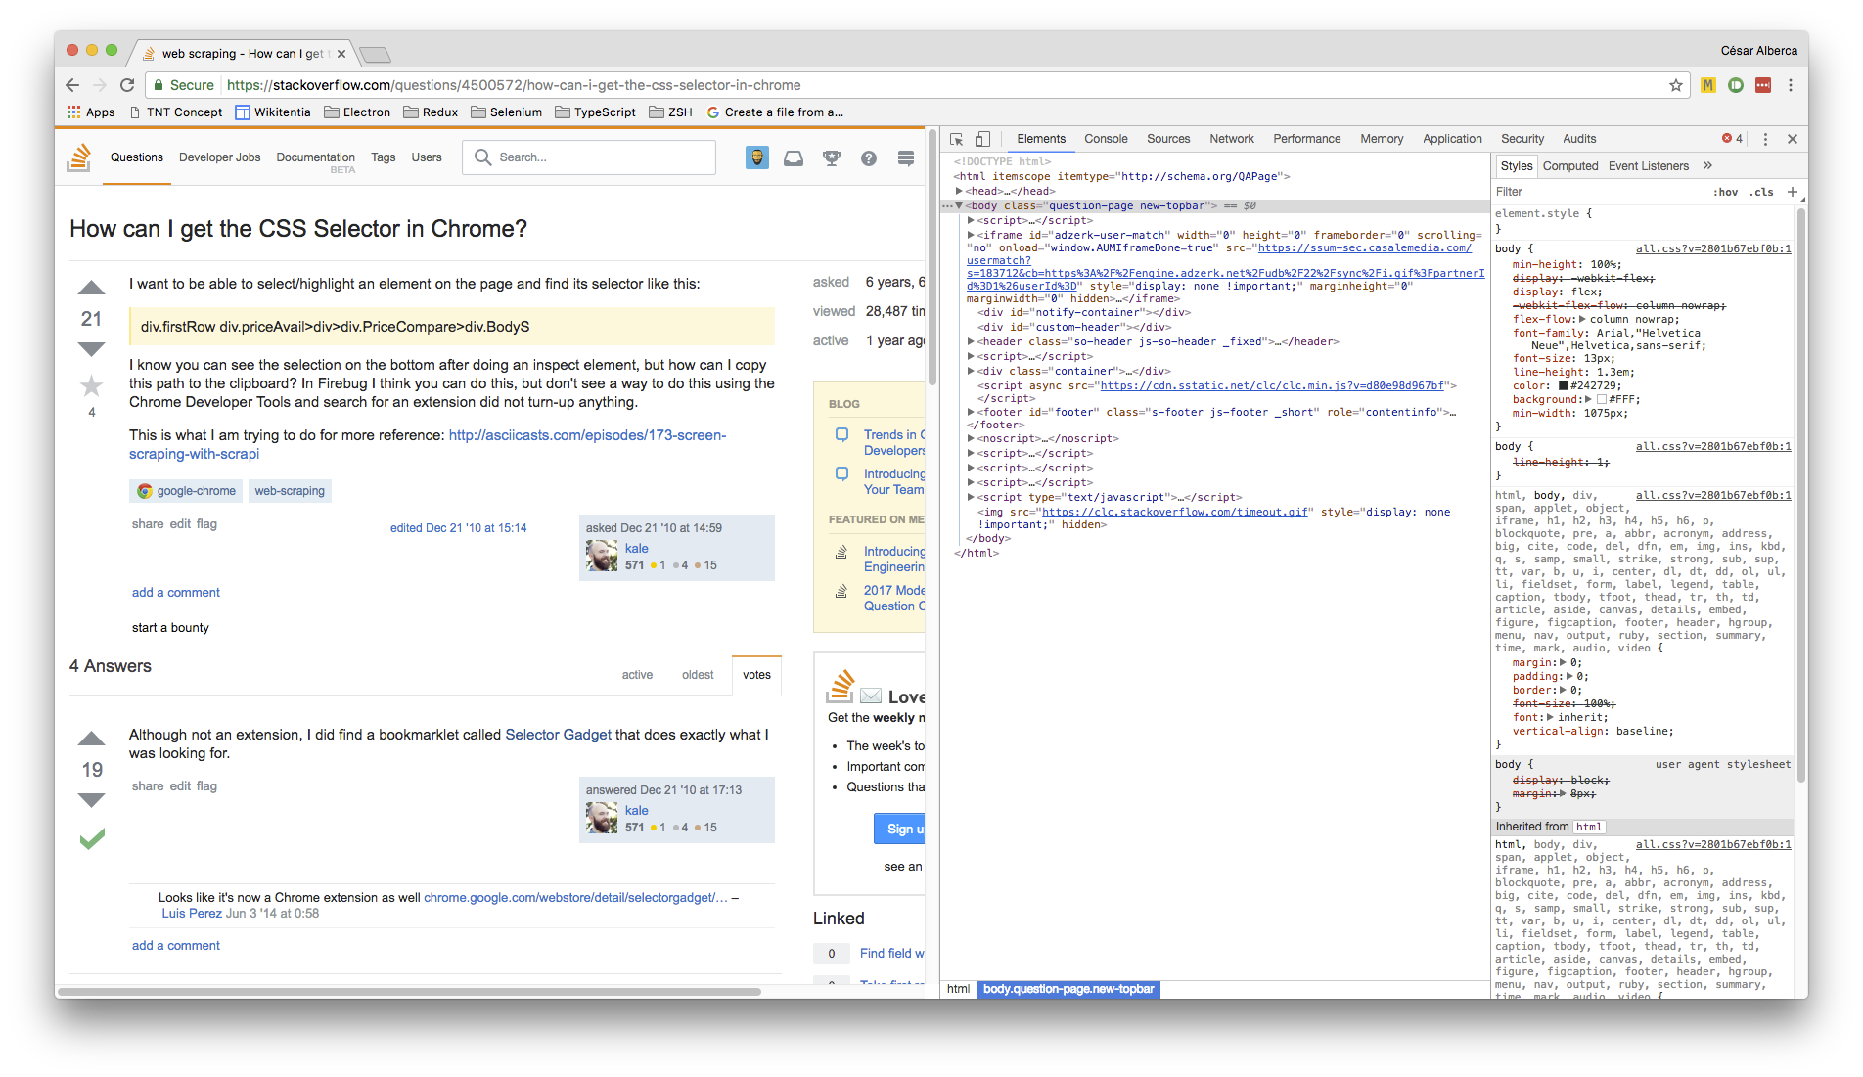Open the background color swatch #FFF
Screen dimensions: 1863x1077
(x=1601, y=399)
